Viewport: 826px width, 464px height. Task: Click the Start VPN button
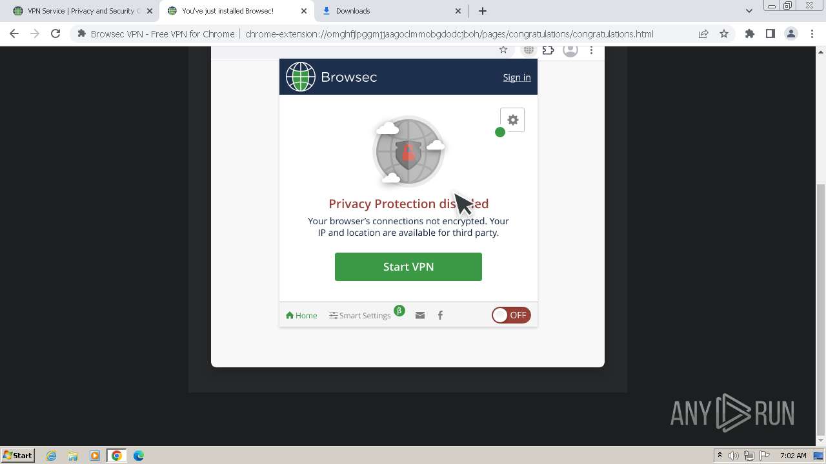click(408, 267)
